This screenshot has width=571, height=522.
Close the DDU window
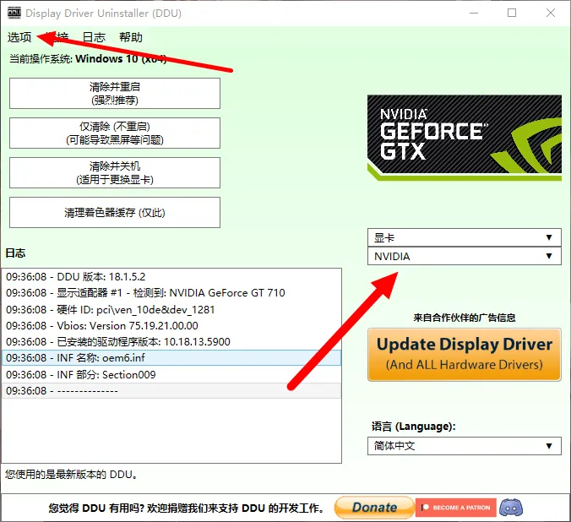[551, 14]
